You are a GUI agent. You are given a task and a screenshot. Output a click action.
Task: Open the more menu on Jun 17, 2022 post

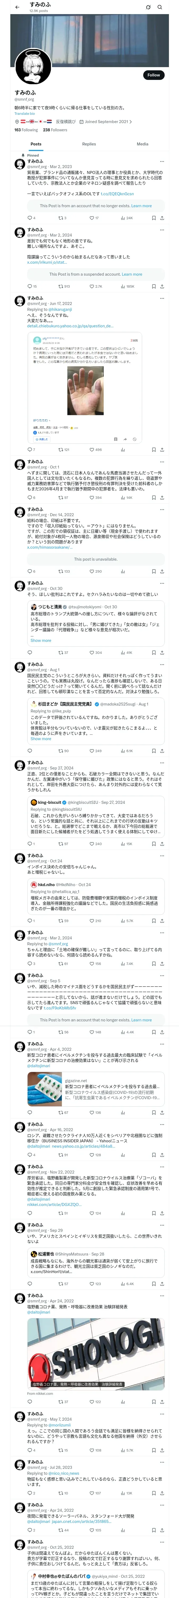tap(162, 298)
